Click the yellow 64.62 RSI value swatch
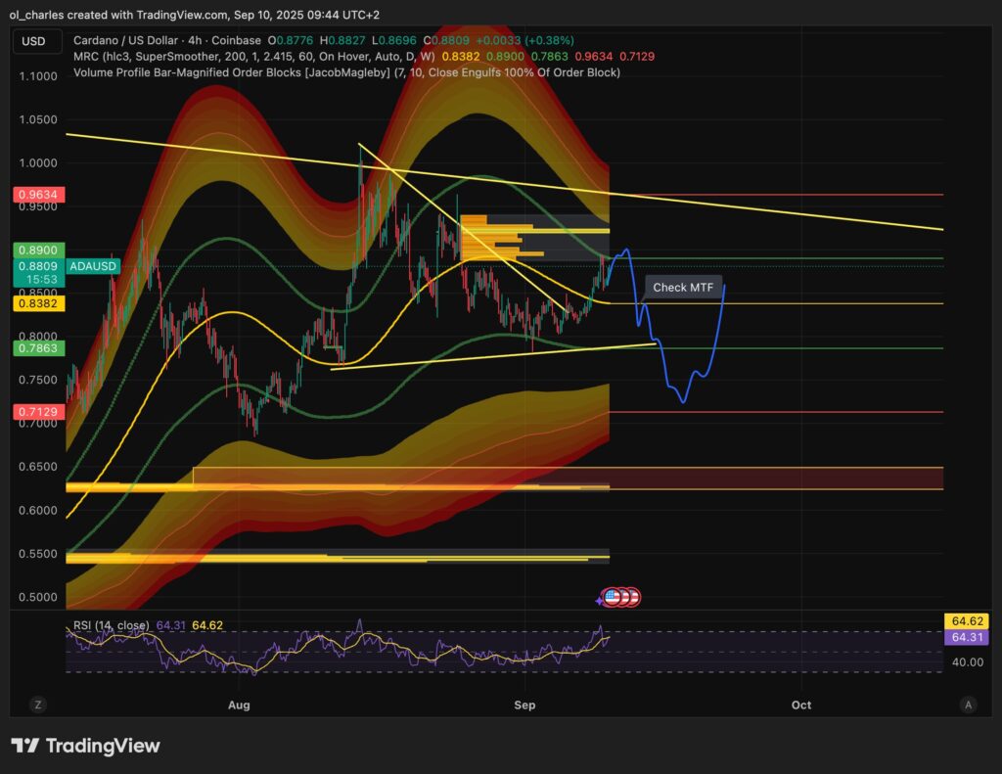The width and height of the screenshot is (1002, 774). click(965, 621)
